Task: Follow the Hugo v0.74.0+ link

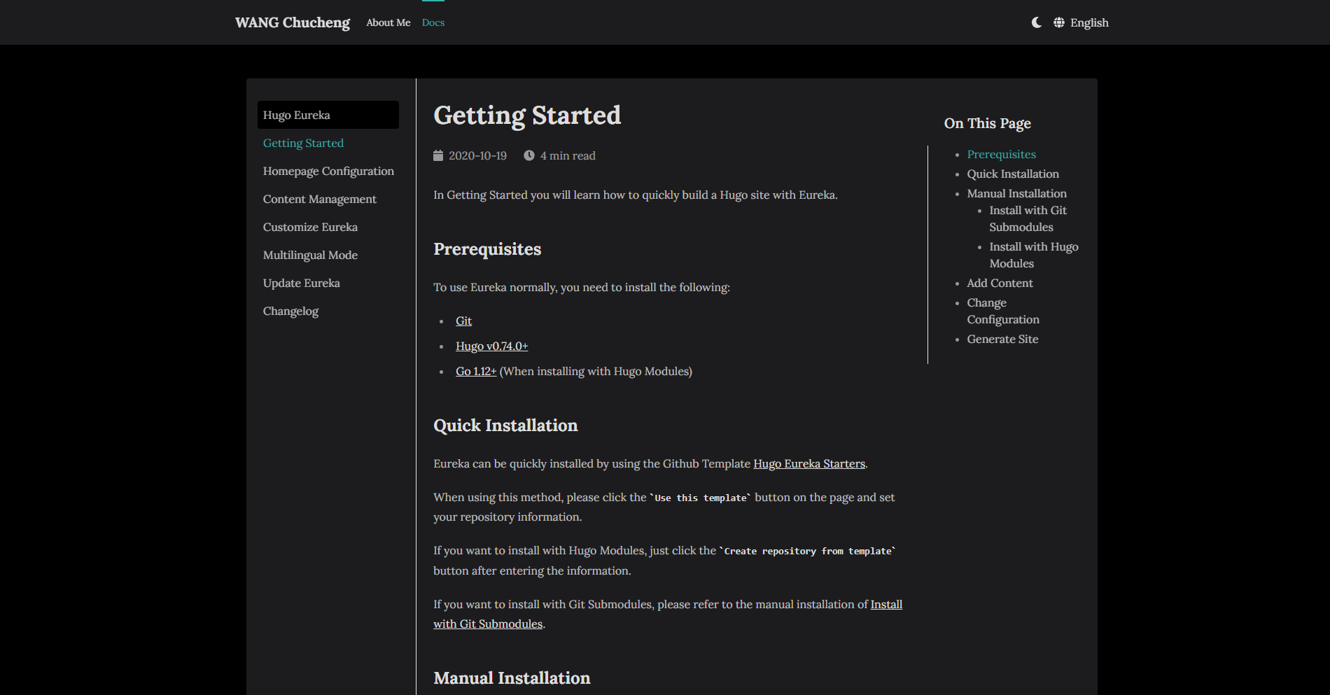Action: coord(492,346)
